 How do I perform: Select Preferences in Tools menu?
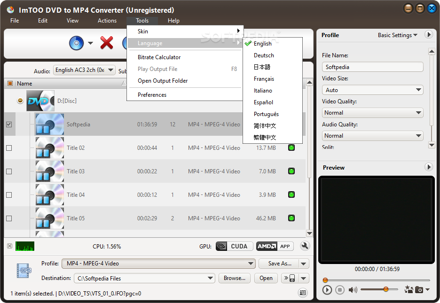[185, 95]
